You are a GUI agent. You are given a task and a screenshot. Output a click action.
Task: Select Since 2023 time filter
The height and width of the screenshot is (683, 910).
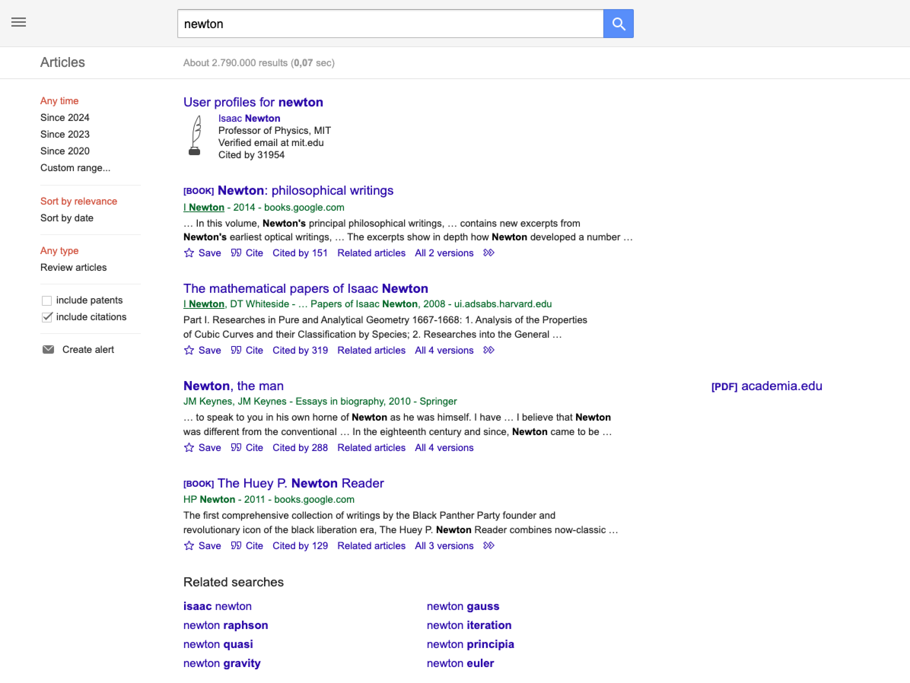click(65, 135)
